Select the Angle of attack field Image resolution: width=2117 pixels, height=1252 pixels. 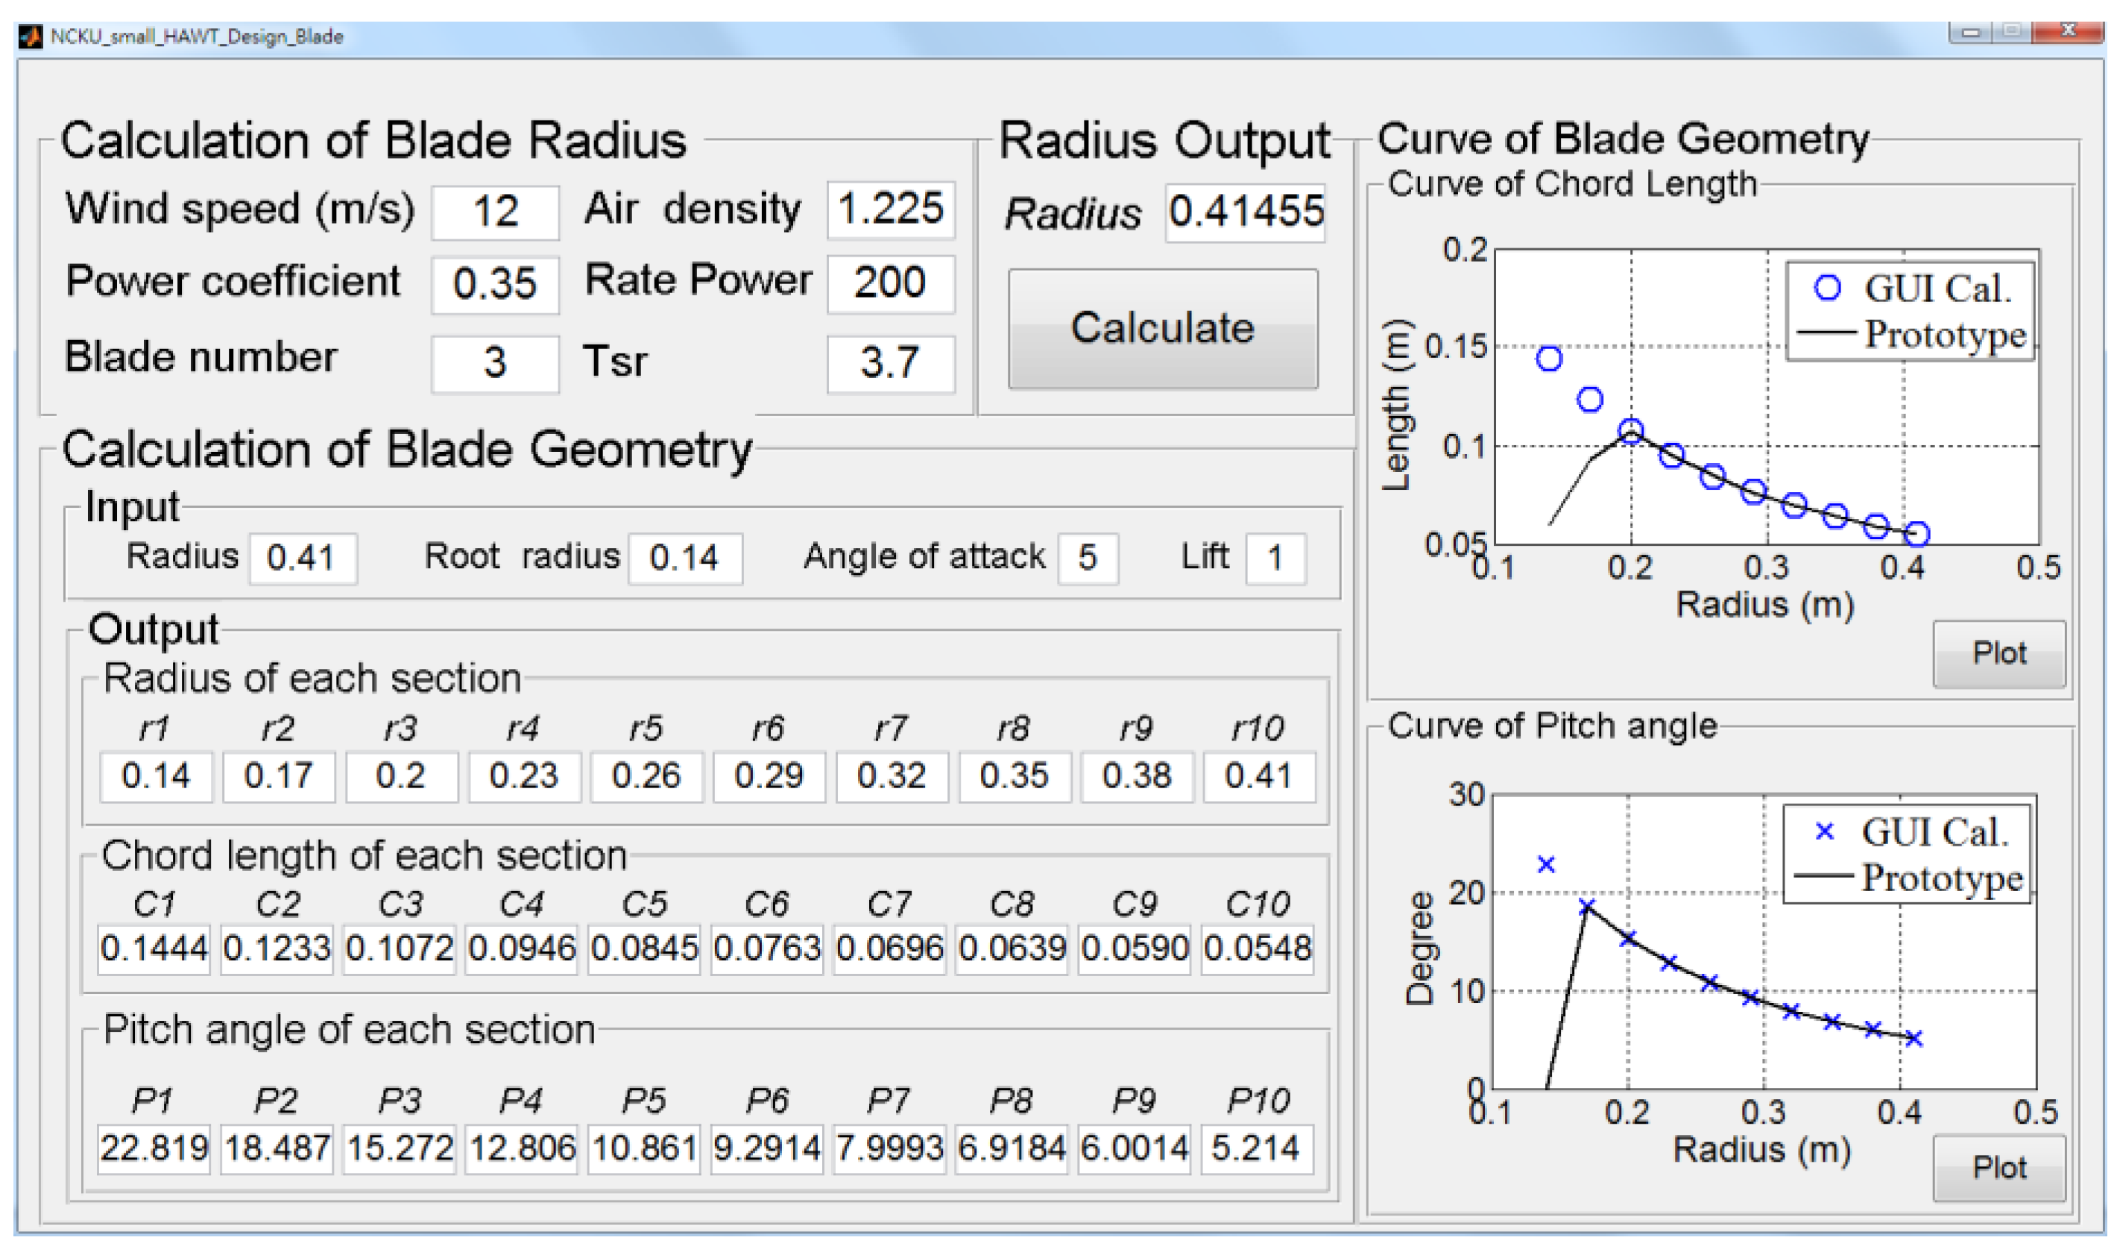1088,559
